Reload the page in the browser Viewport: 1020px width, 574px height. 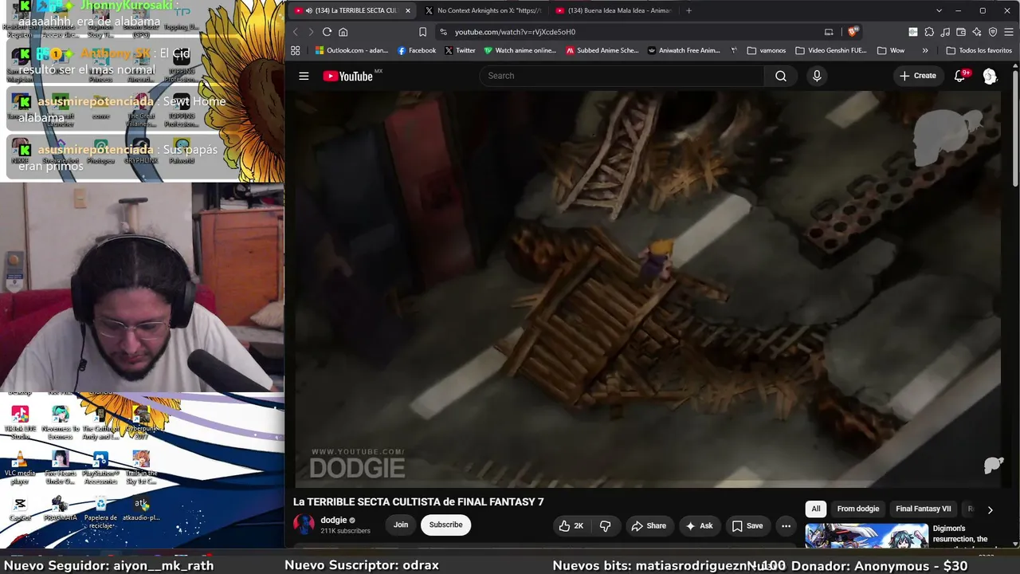(x=327, y=32)
